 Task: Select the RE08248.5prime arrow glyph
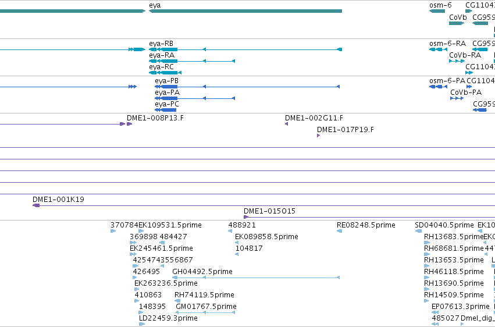click(339, 231)
